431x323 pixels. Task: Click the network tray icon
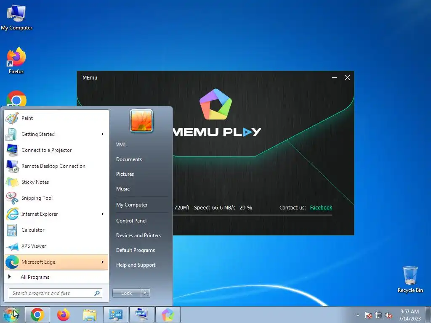click(x=378, y=315)
